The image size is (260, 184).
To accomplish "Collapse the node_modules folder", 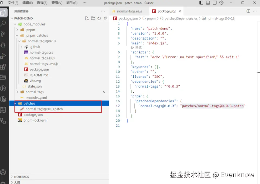I will click(x=15, y=24).
